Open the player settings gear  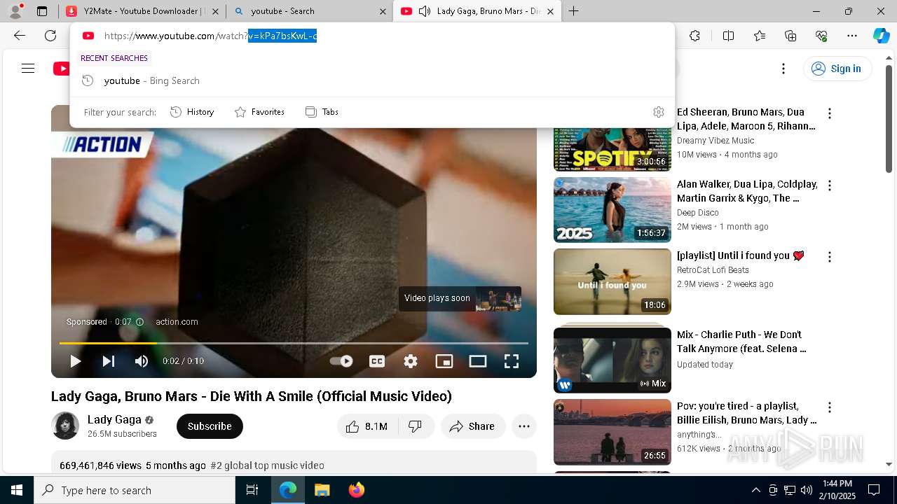click(x=411, y=361)
